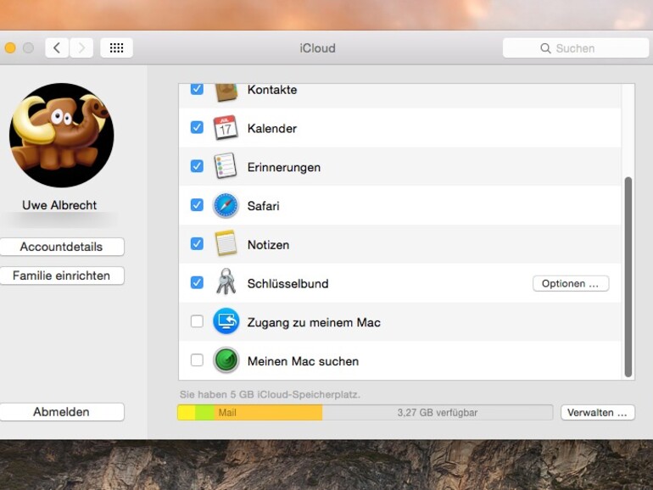This screenshot has width=653, height=490.
Task: Show all preferences via grid icon
Action: tap(116, 48)
